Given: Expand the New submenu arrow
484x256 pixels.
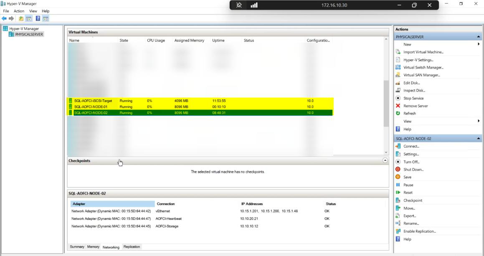Looking at the screenshot, I should pyautogui.click(x=479, y=44).
